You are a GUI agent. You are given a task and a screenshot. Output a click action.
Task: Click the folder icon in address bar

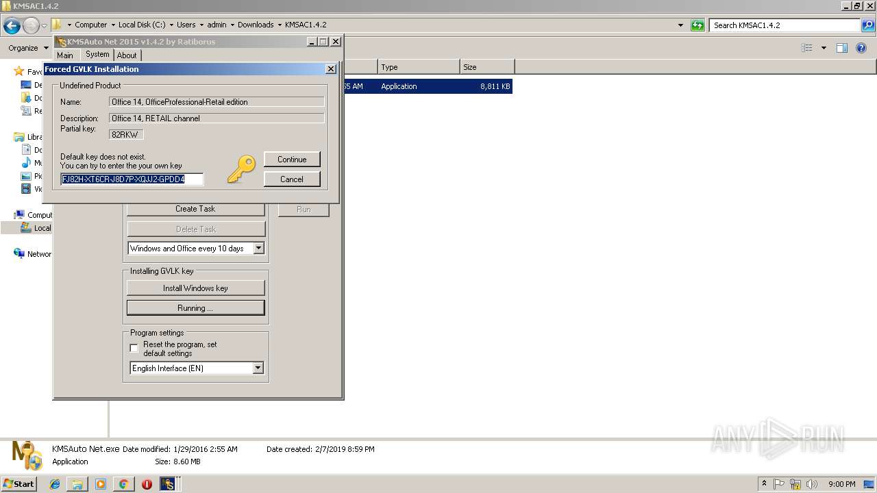pyautogui.click(x=57, y=25)
